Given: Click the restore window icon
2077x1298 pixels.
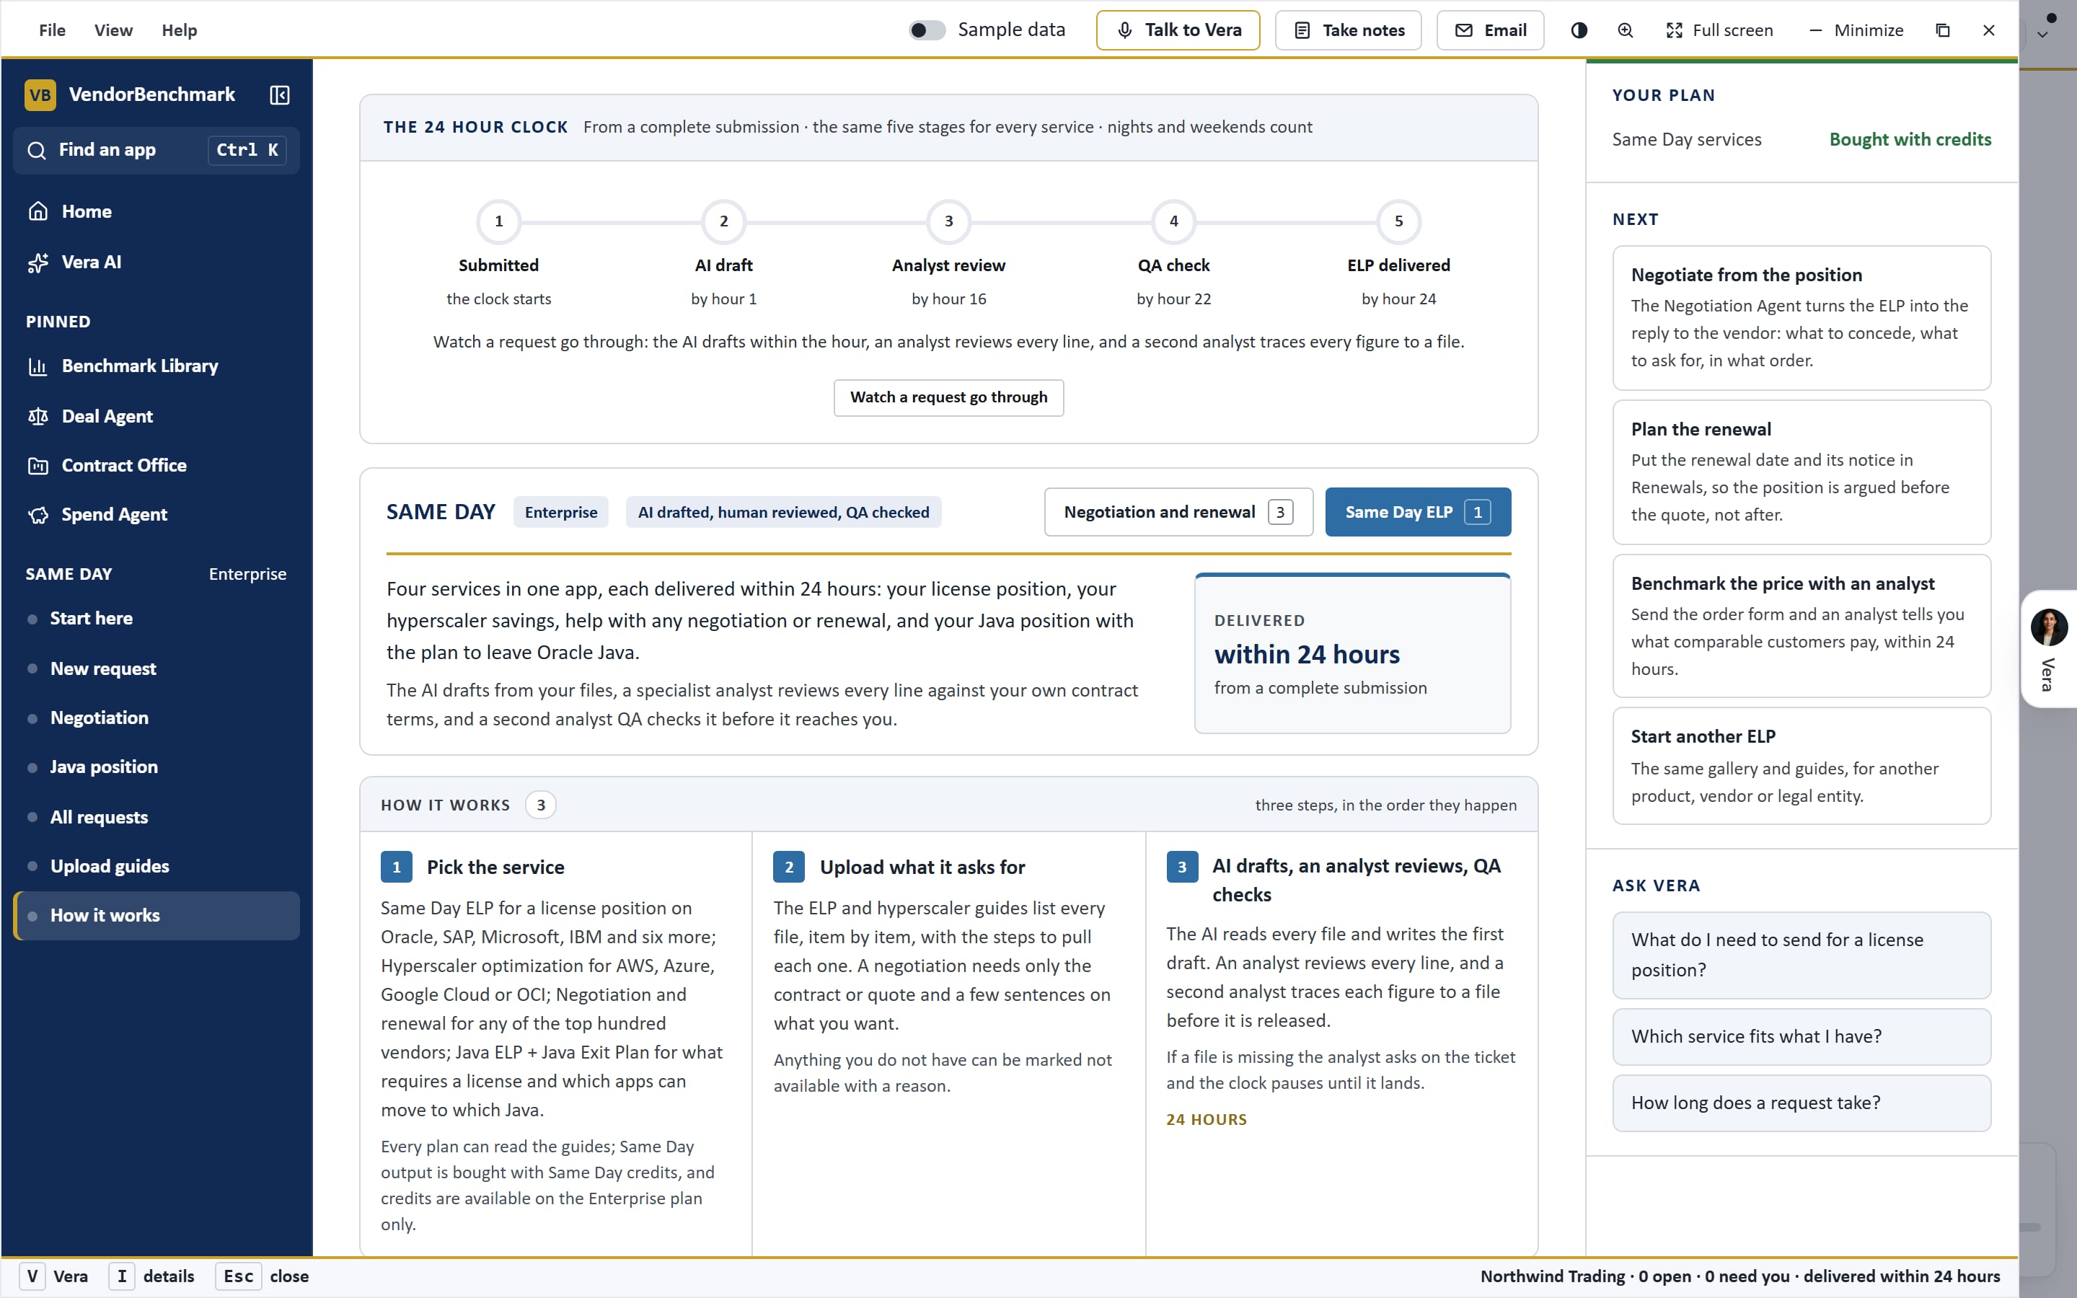Looking at the screenshot, I should pyautogui.click(x=1942, y=30).
